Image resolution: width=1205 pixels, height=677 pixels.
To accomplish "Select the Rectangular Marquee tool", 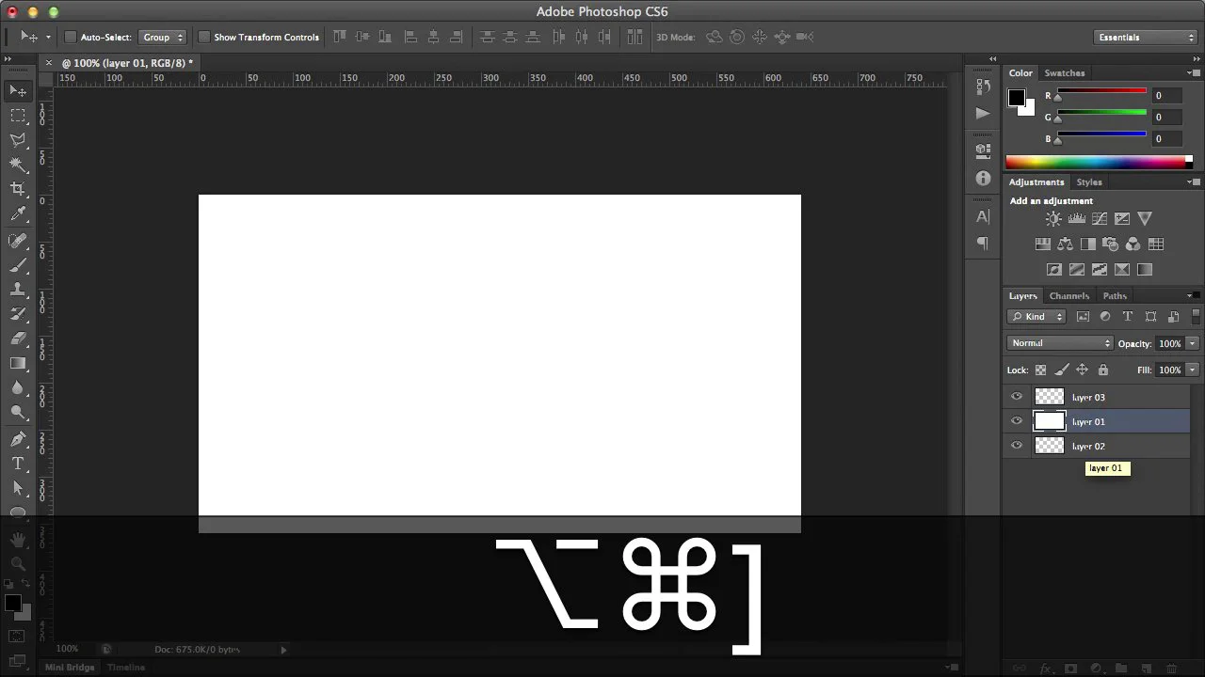I will pos(18,115).
